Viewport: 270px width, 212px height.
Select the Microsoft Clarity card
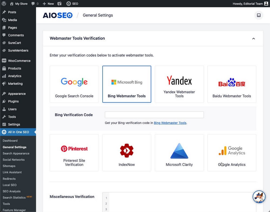(179, 153)
